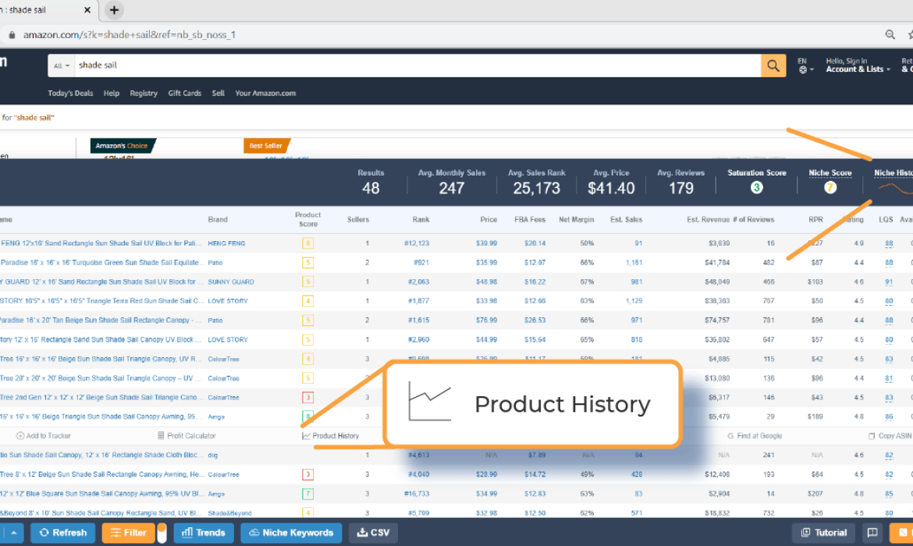The height and width of the screenshot is (546, 913).
Task: Open Product History in the row actions
Action: (x=330, y=436)
